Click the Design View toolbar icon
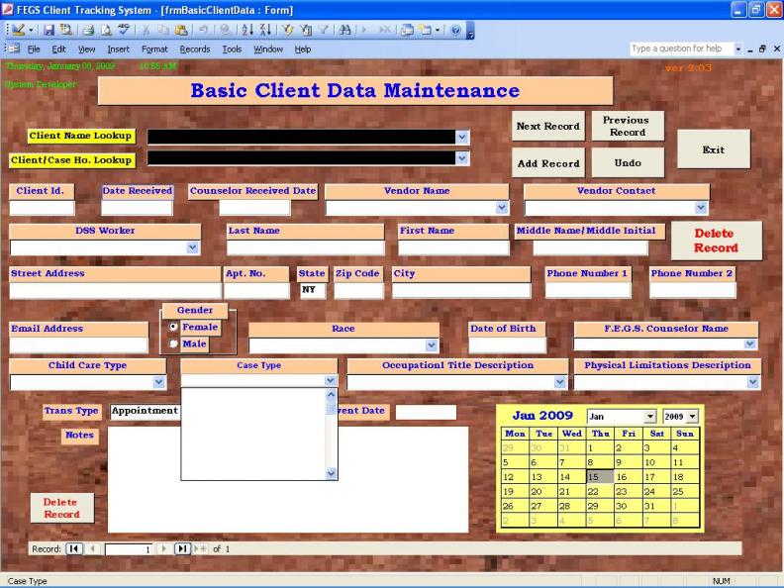The height and width of the screenshot is (588, 784). [x=19, y=30]
